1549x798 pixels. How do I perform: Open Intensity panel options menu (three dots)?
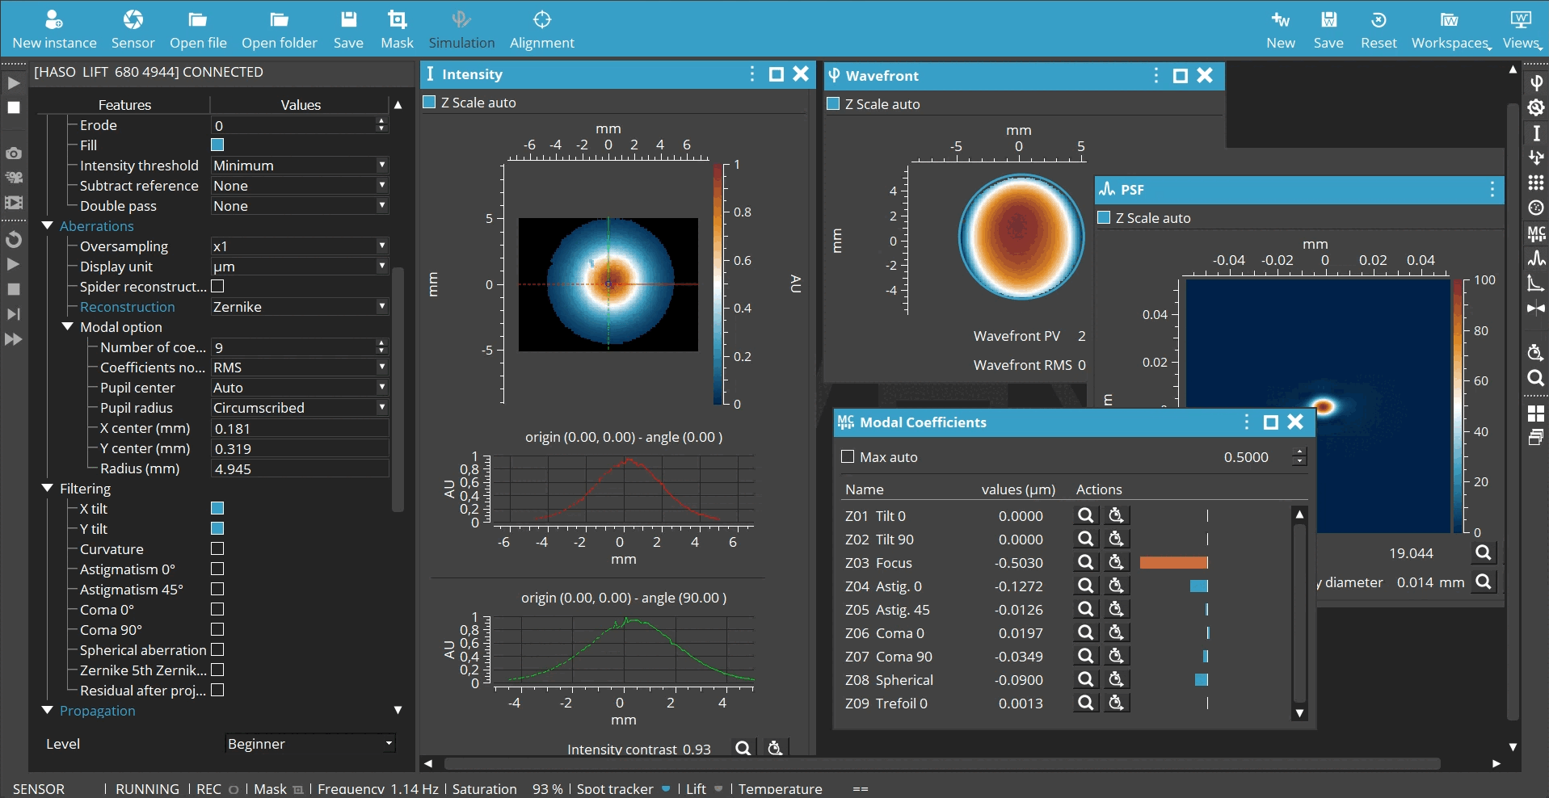coord(752,73)
